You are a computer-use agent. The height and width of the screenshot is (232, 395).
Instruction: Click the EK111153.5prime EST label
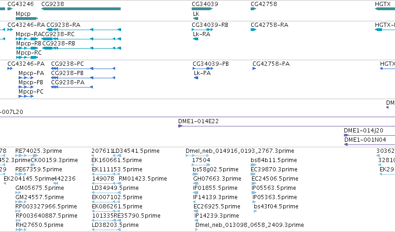(117, 169)
